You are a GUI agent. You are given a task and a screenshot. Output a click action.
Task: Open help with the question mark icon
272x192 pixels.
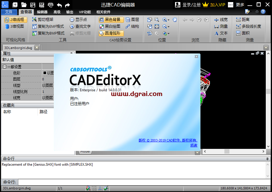coord(263,12)
